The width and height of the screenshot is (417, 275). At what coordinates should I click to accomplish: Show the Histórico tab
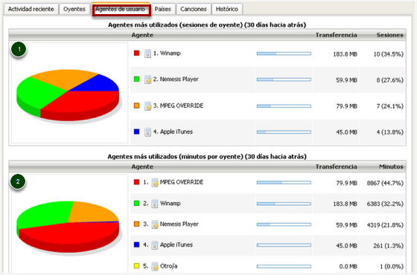point(227,9)
